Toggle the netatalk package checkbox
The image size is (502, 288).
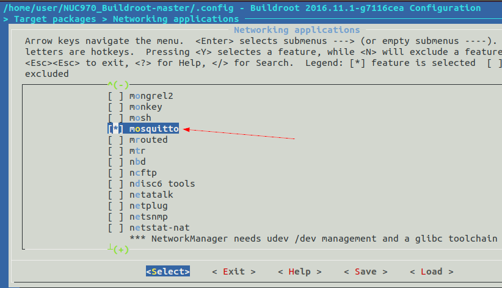[x=115, y=195]
